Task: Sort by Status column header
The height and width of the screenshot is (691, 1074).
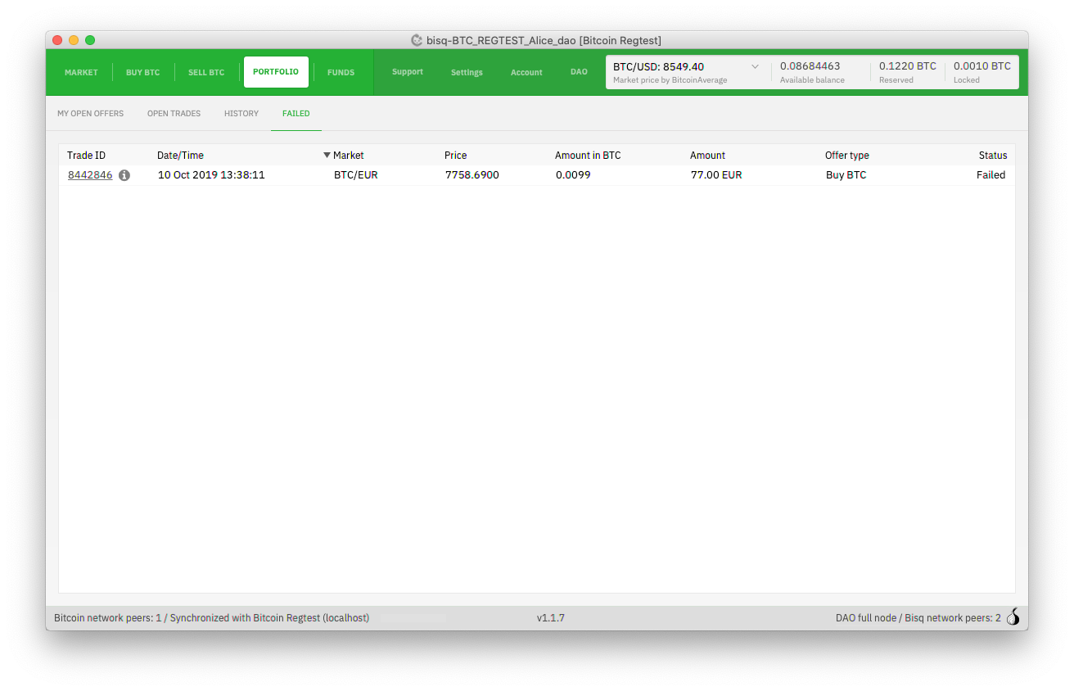Action: pyautogui.click(x=993, y=156)
